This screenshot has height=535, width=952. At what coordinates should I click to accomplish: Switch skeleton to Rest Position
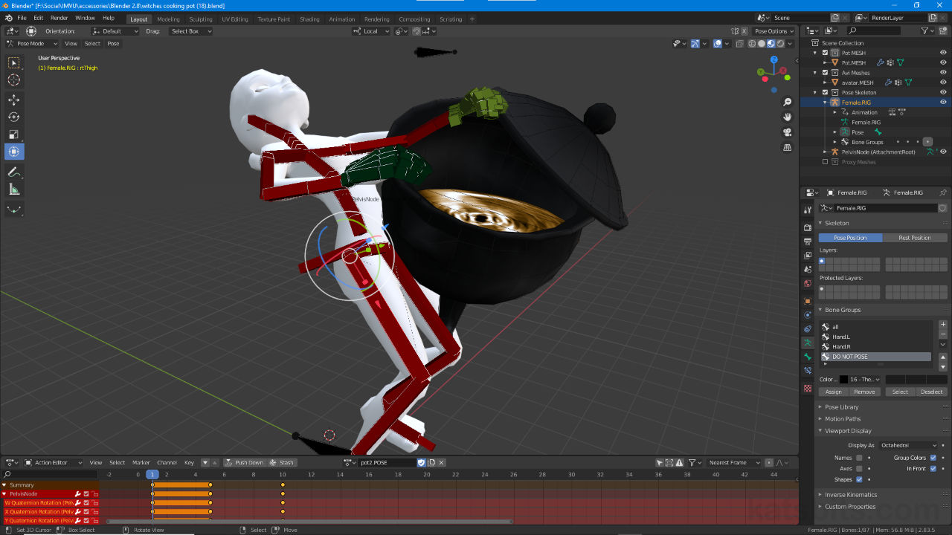915,238
